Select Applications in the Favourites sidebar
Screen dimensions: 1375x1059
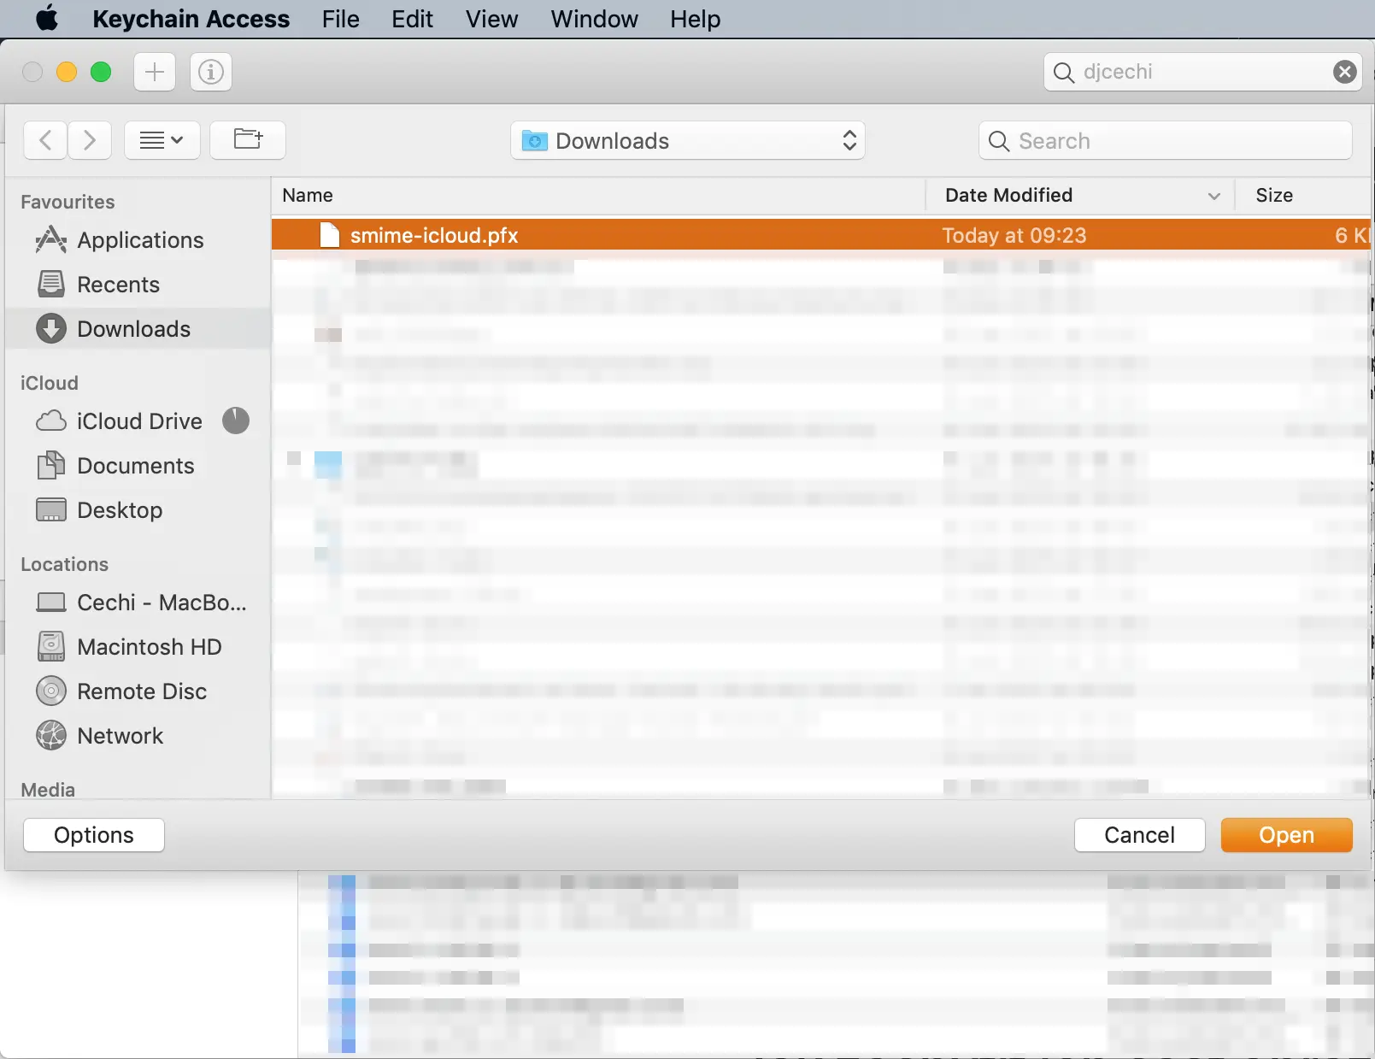tap(138, 240)
